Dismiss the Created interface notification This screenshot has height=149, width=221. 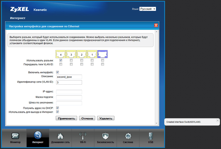218,120
